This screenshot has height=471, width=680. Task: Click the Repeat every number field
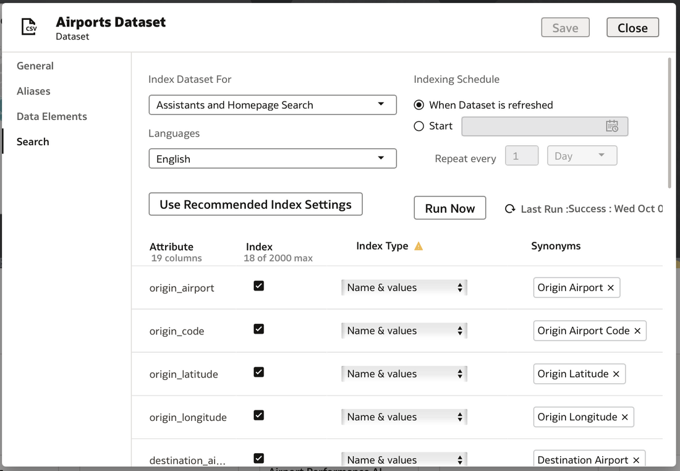click(x=522, y=156)
